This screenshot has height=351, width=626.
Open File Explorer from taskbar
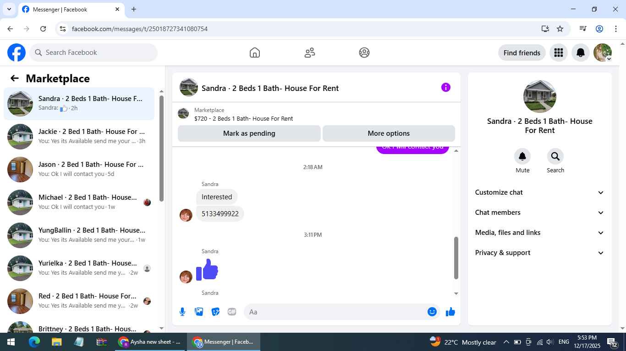(x=56, y=342)
